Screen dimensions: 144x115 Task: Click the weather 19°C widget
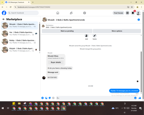pos(115,108)
